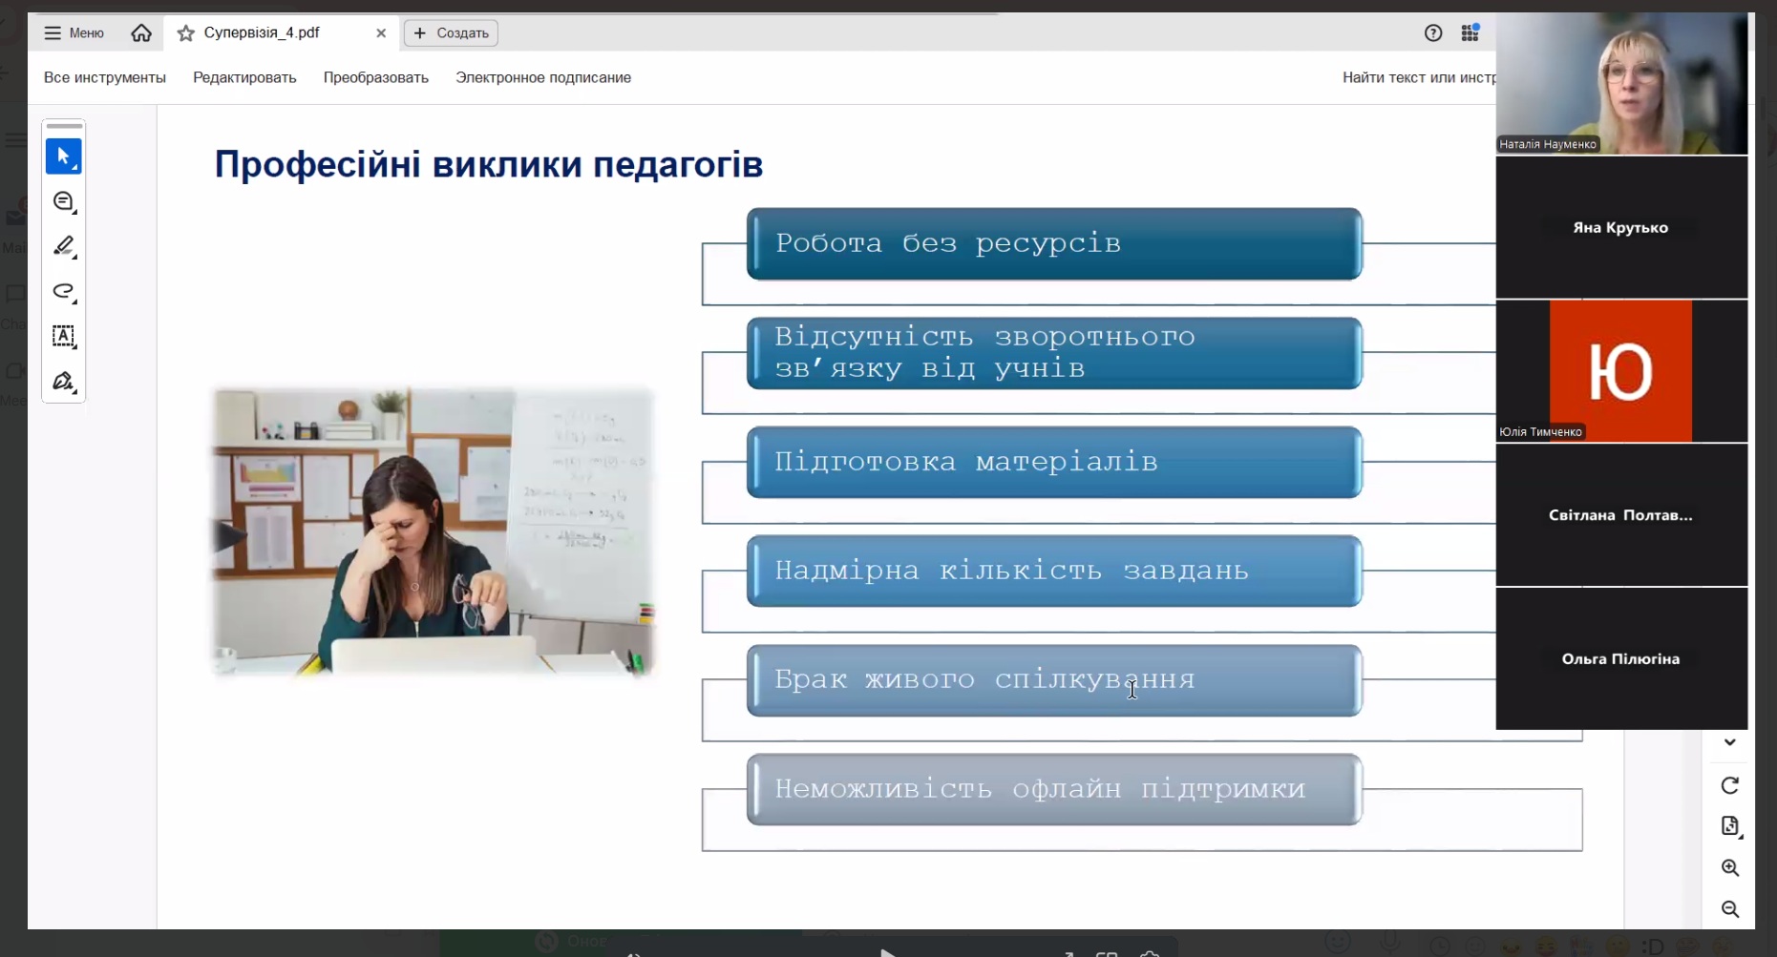This screenshot has height=957, width=1777.
Task: Click the Создать button
Action: tap(452, 33)
